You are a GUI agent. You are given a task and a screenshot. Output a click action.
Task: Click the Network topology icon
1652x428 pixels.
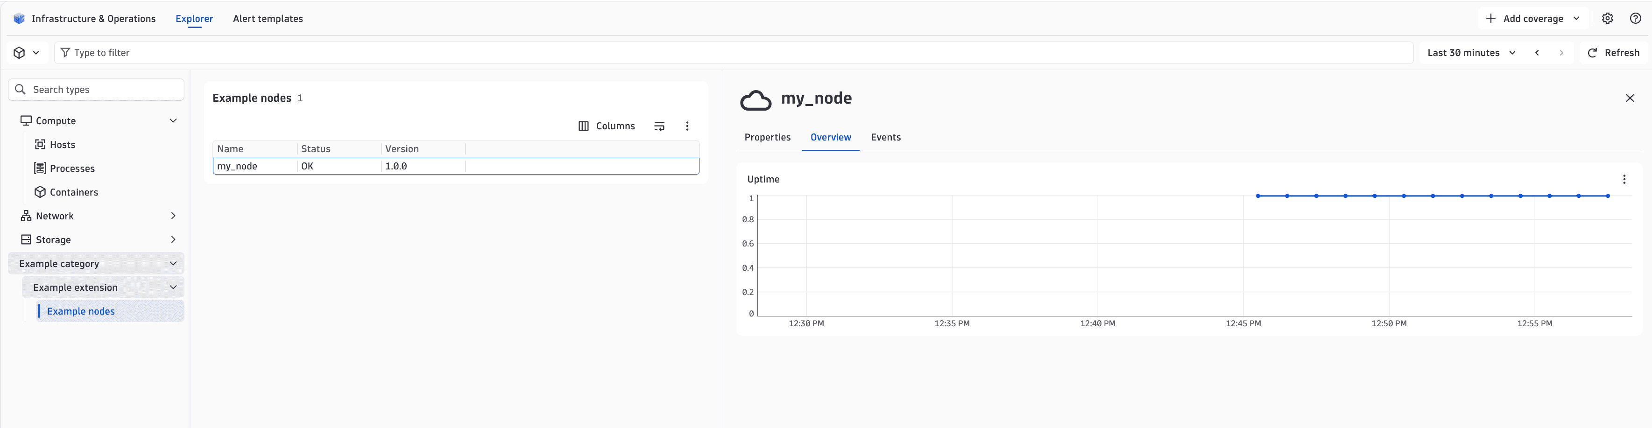(x=26, y=215)
